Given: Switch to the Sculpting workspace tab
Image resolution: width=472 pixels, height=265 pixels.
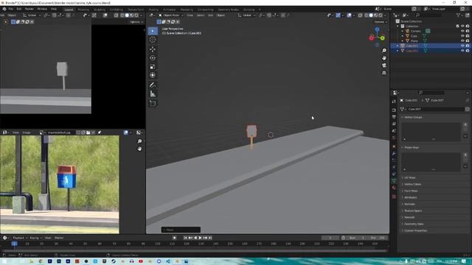Looking at the screenshot, I should point(100,10).
